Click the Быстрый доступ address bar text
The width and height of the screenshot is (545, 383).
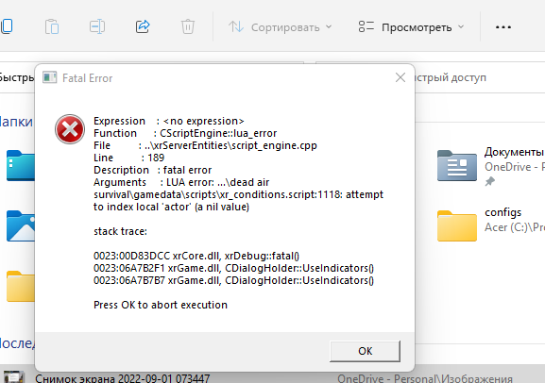[x=451, y=77]
